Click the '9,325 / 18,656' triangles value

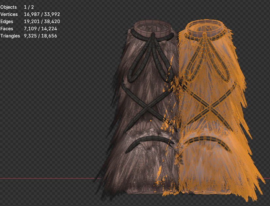point(40,36)
